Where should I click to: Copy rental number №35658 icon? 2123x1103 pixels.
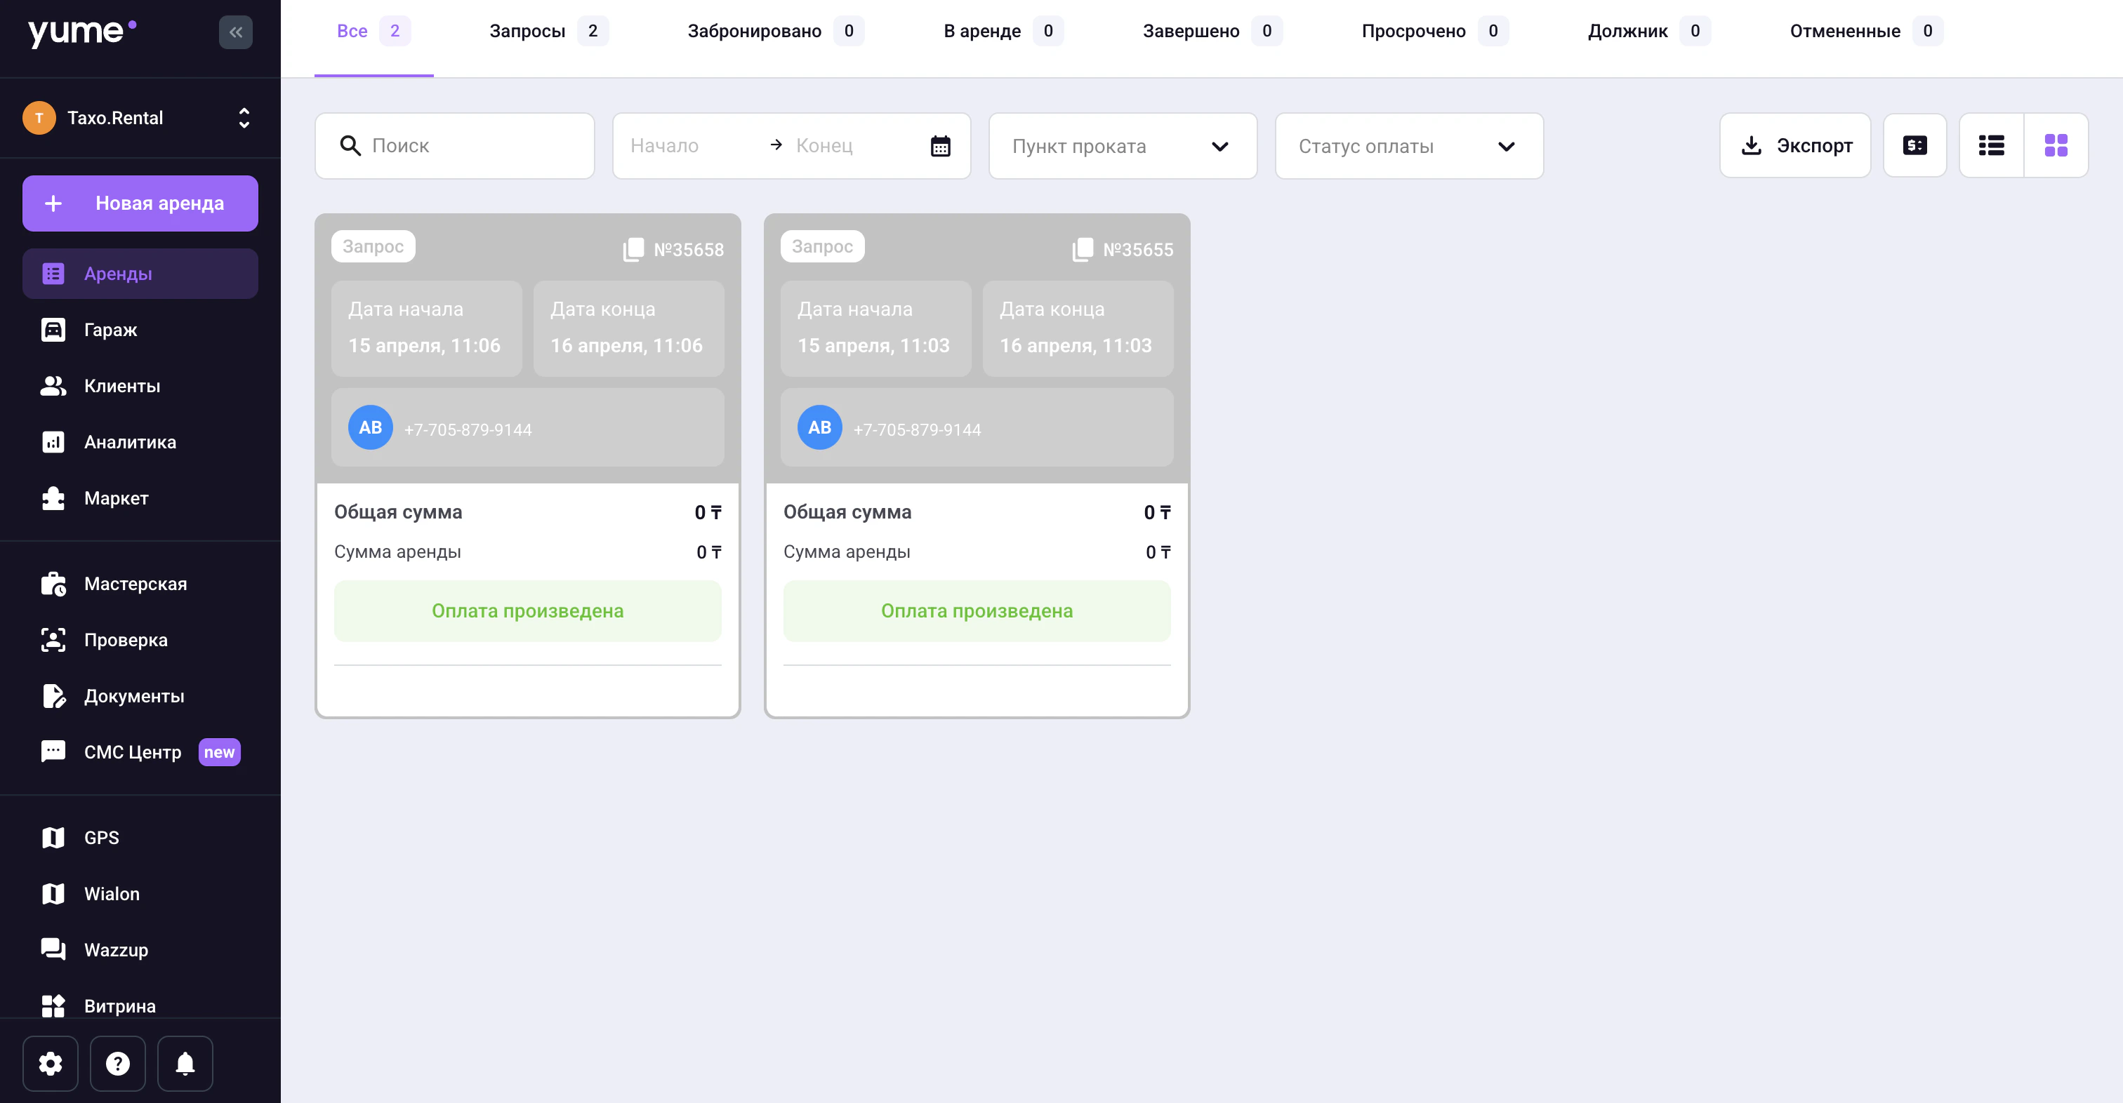pos(633,249)
